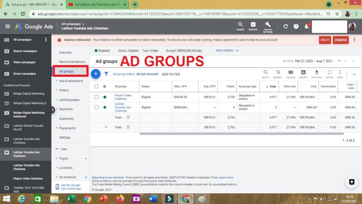This screenshot has height=204, width=362.
Task: Open the Columns icon in table toolbar
Action: point(291,74)
